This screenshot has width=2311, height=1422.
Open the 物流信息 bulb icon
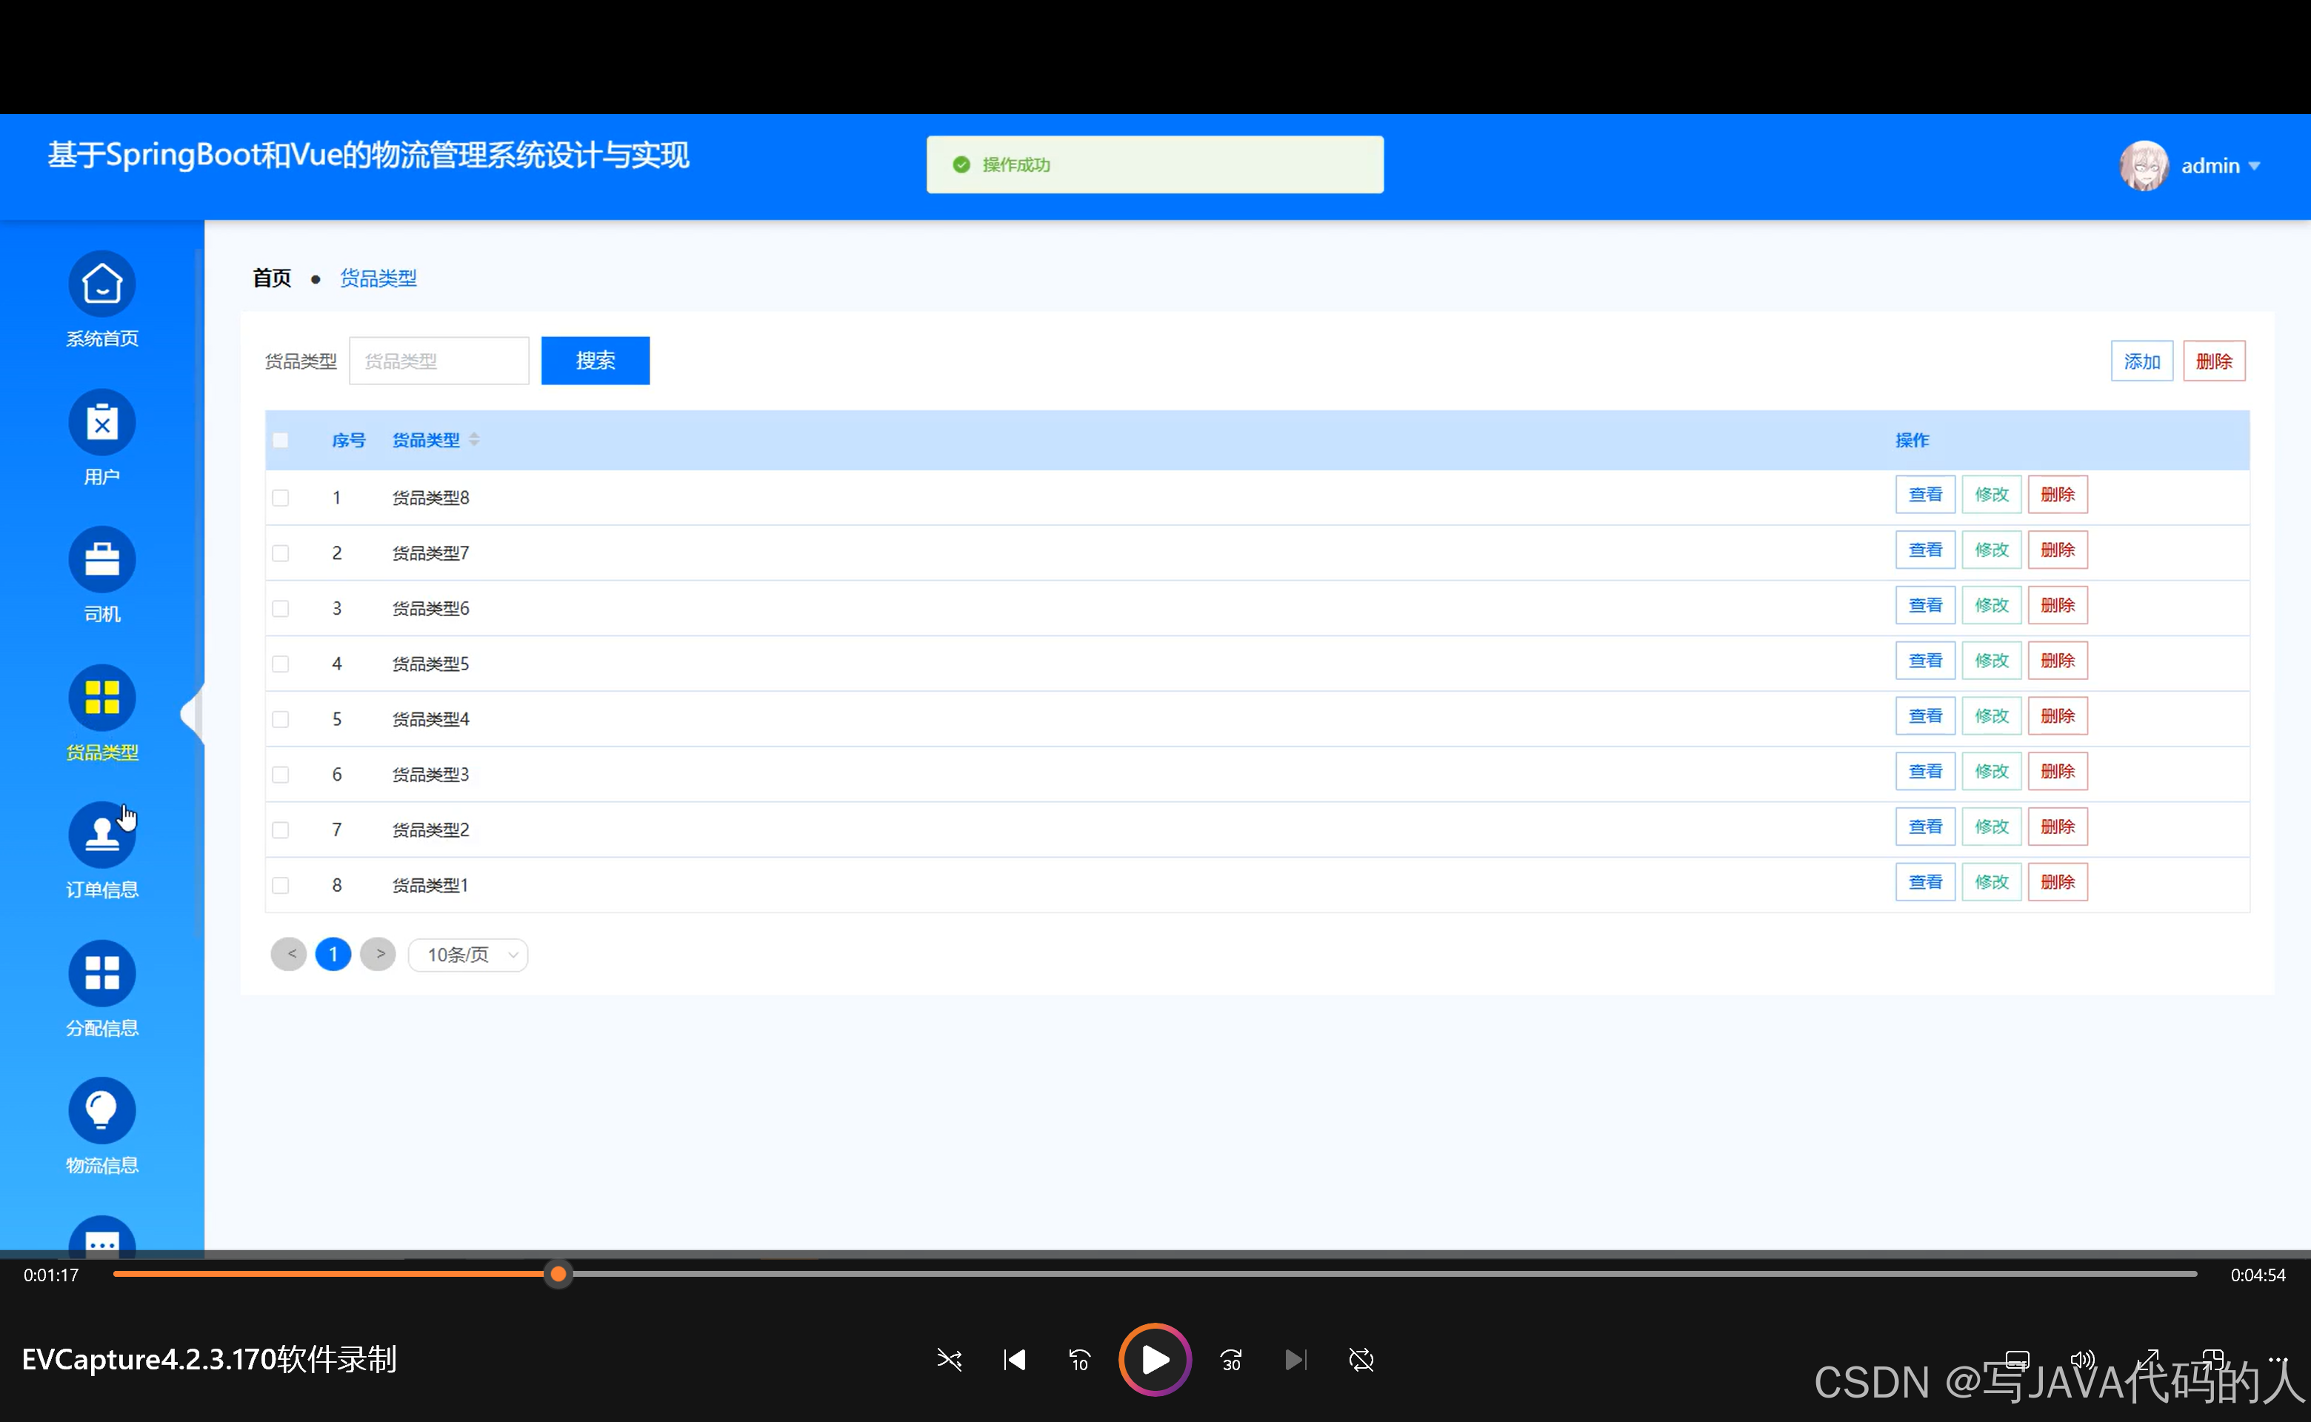click(x=101, y=1111)
